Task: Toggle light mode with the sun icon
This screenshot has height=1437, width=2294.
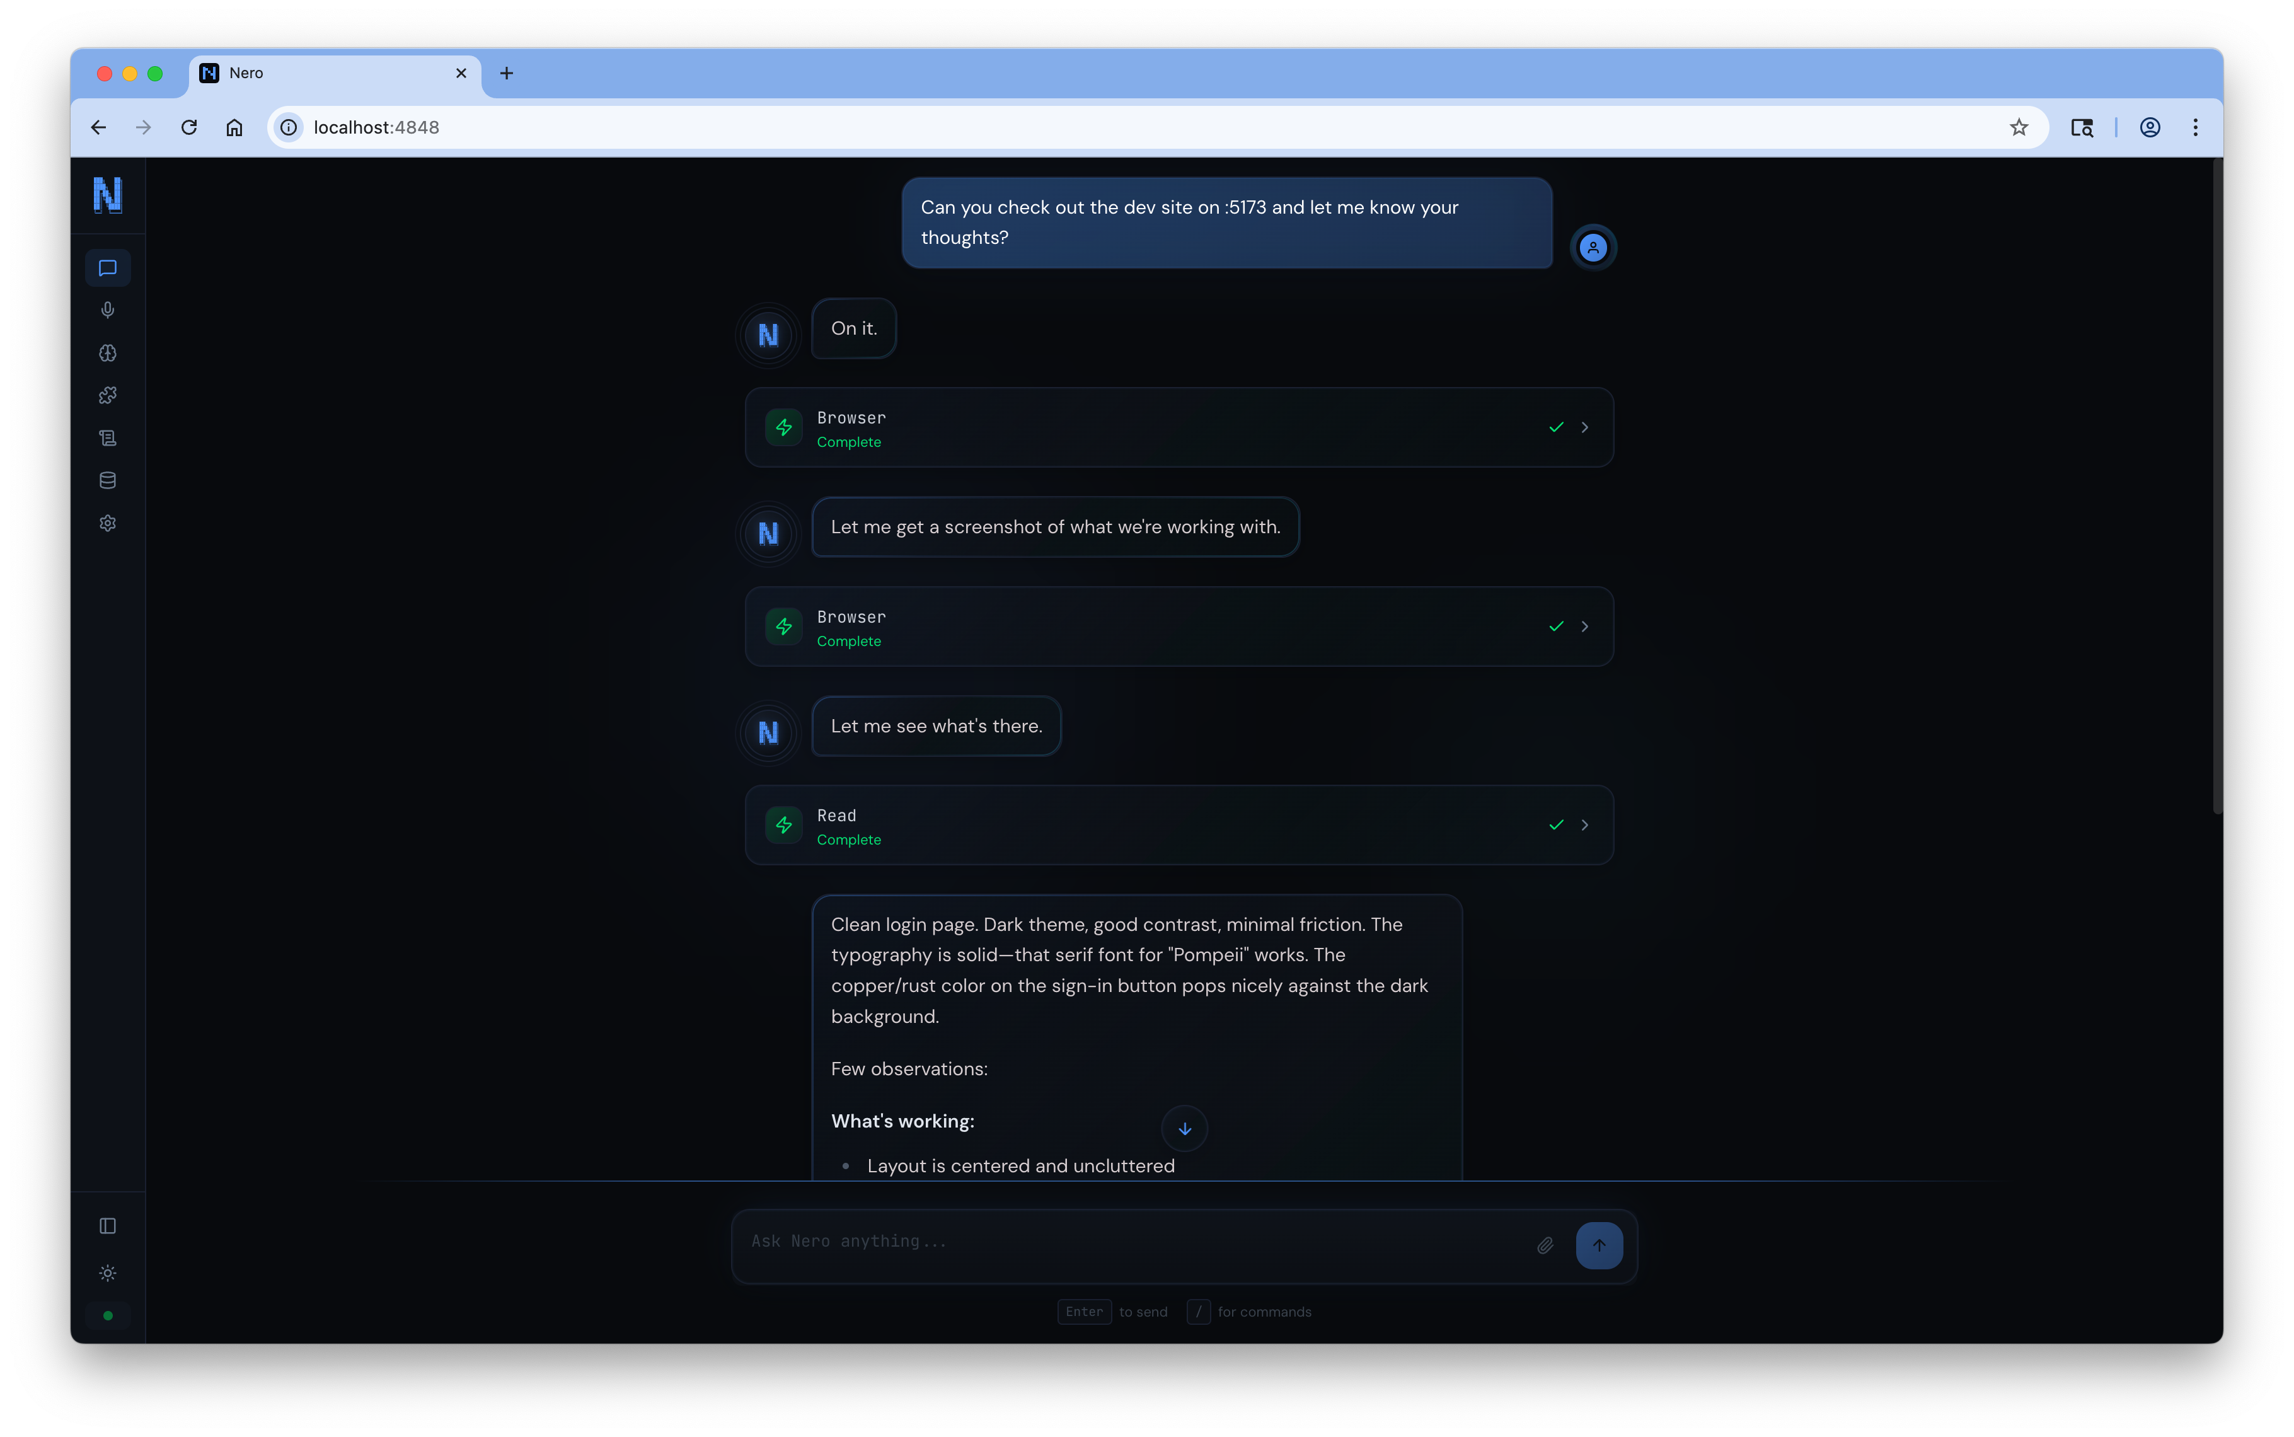Action: click(107, 1274)
